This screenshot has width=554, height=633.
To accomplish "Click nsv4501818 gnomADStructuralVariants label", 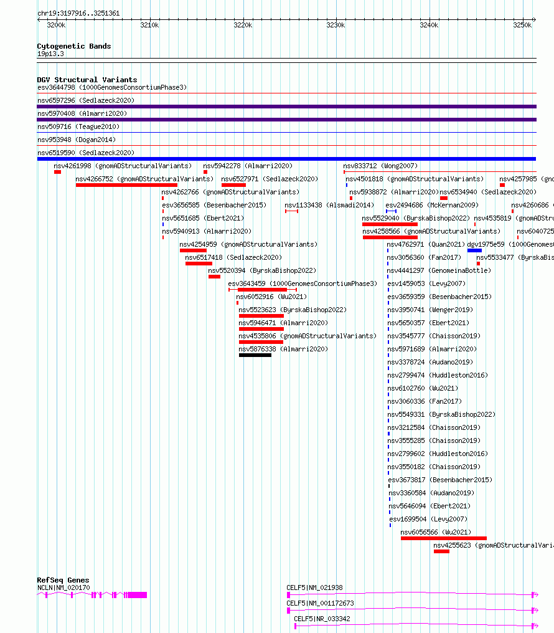I will click(415, 179).
